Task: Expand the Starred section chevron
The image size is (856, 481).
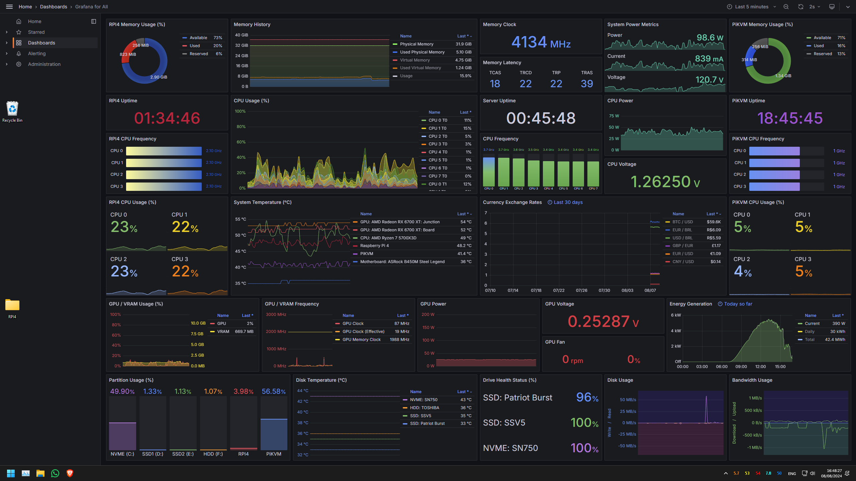Action: 6,32
